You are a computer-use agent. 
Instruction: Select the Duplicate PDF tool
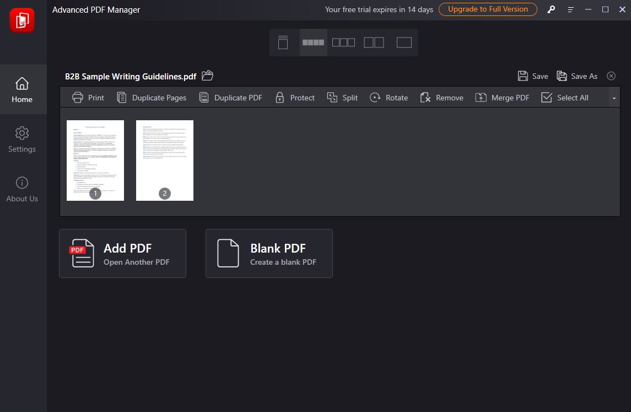(x=230, y=98)
